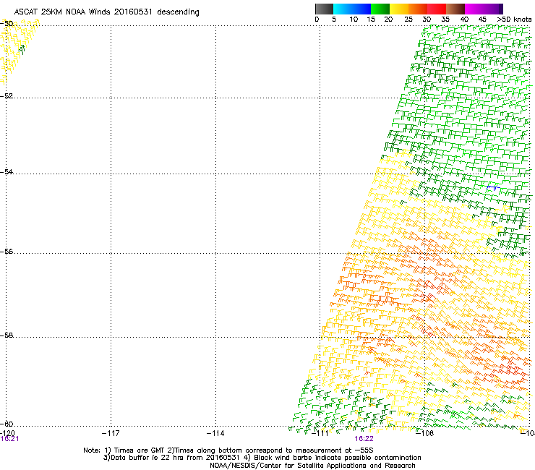This screenshot has width=535, height=470.
Task: Click the green 15-20 knots color segment
Action: click(380, 9)
